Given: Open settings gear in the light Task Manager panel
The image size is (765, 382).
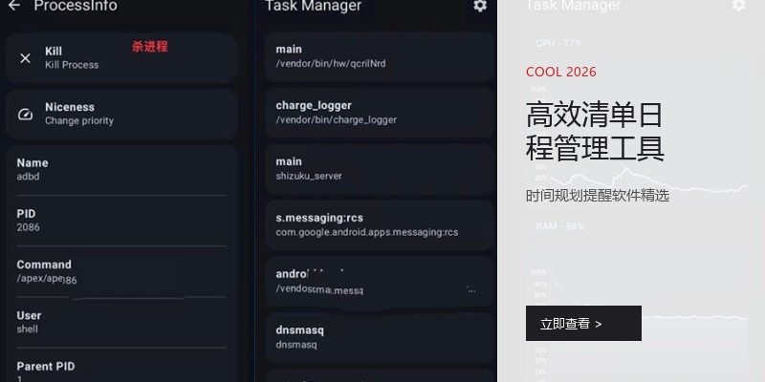Looking at the screenshot, I should tap(738, 6).
